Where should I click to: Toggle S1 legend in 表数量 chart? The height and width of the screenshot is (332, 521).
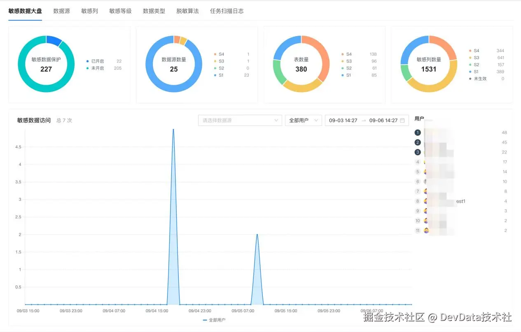click(x=346, y=75)
